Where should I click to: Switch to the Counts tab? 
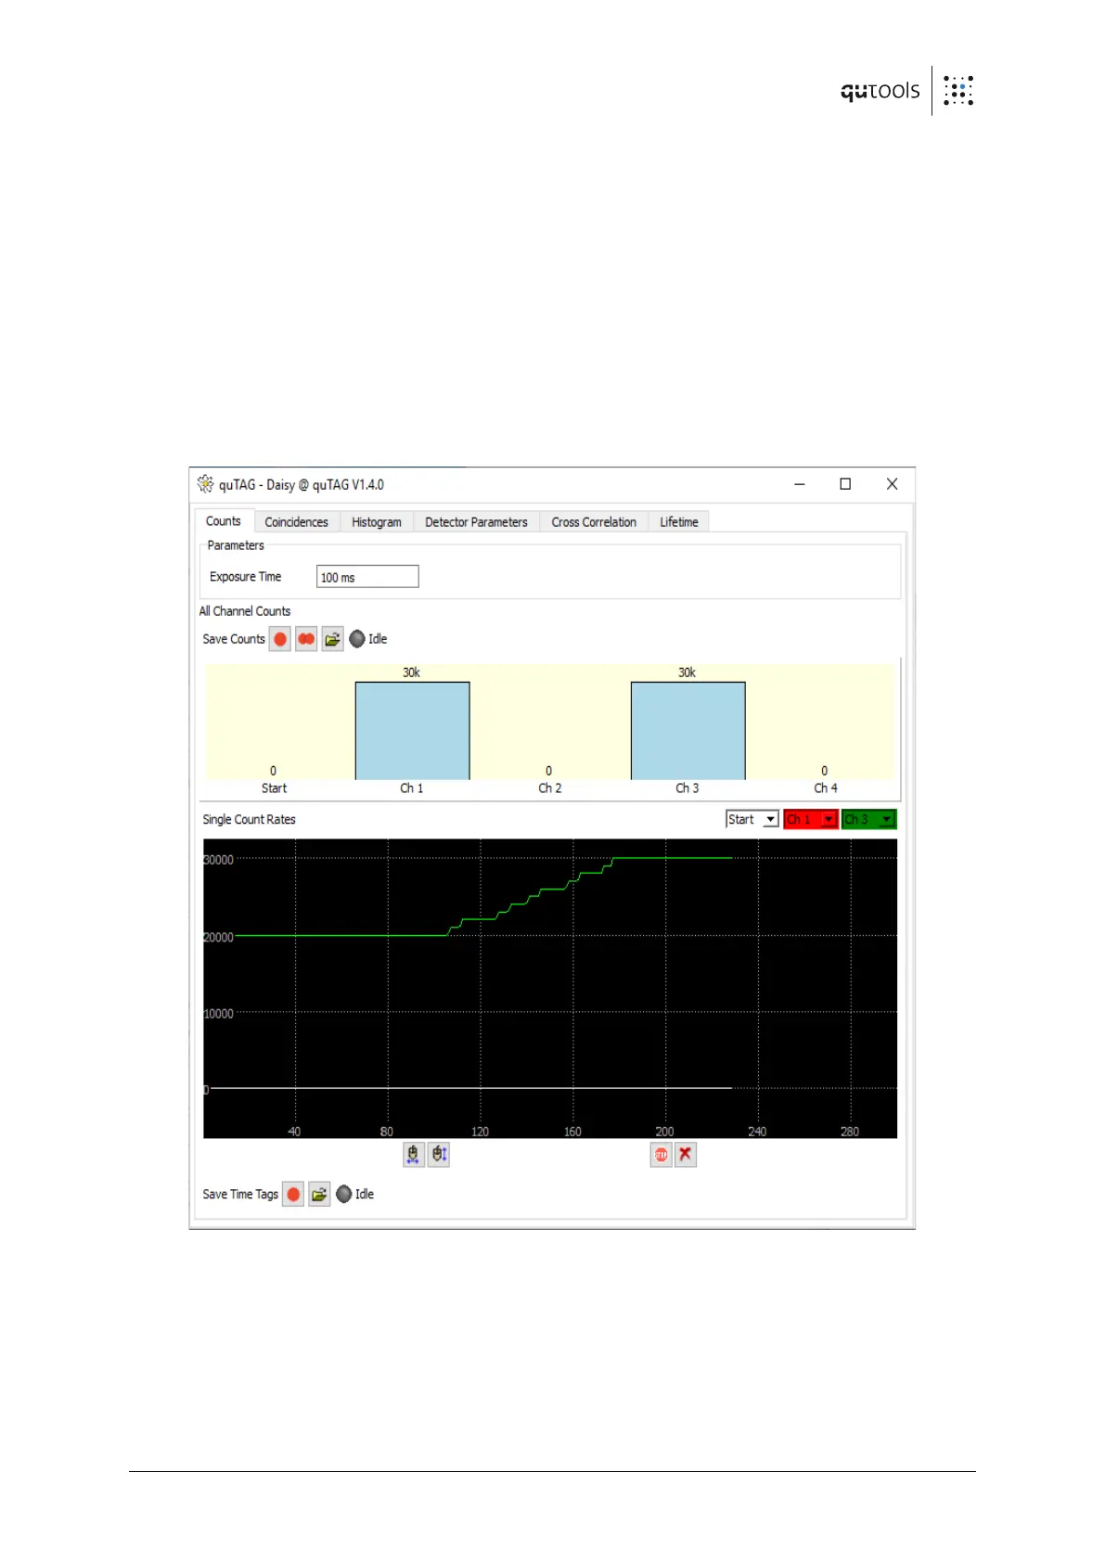[223, 521]
